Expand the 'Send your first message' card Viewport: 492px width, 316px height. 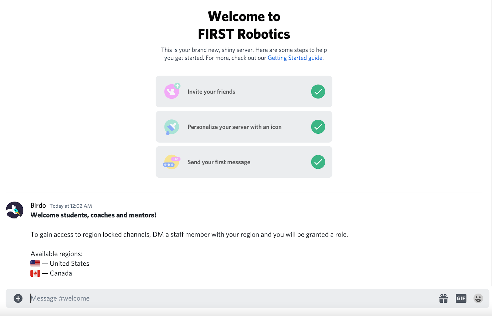point(244,162)
